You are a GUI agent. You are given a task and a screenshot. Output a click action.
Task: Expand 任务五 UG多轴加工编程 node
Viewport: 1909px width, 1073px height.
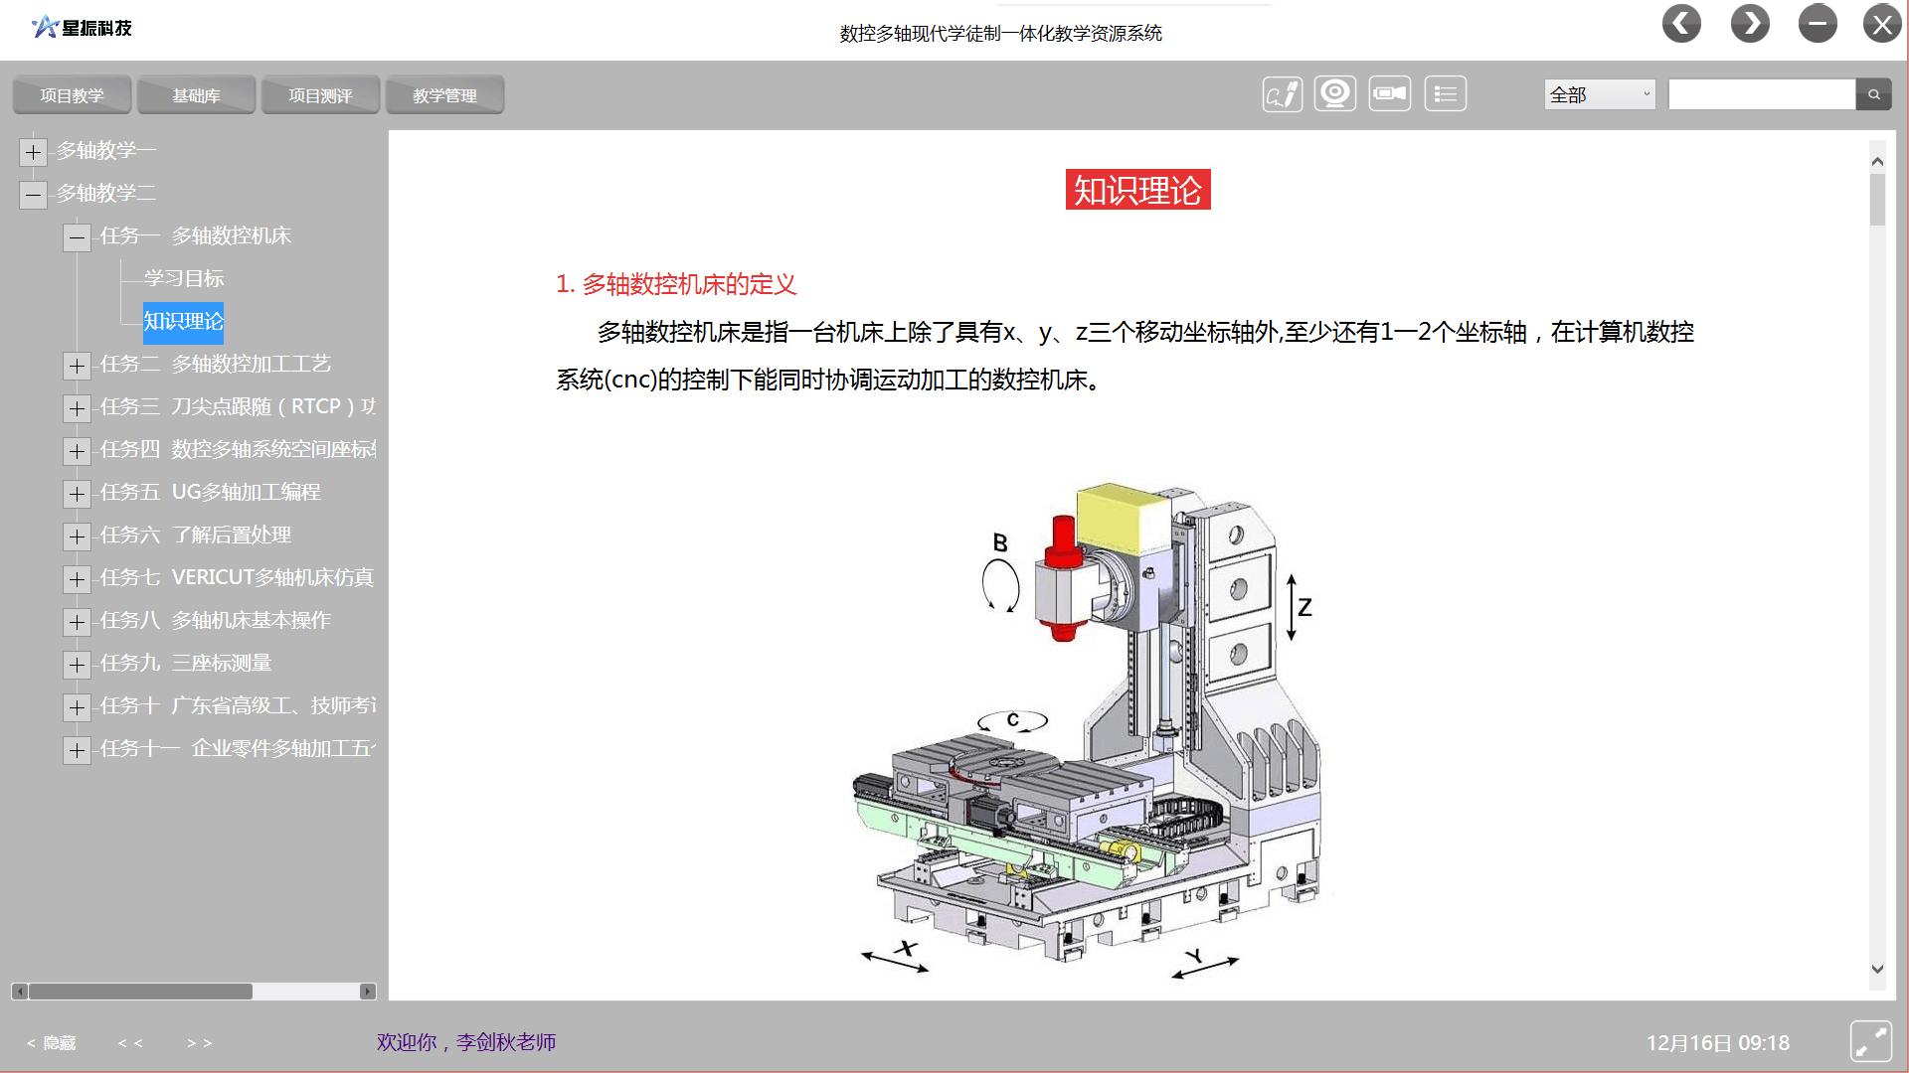click(x=77, y=494)
